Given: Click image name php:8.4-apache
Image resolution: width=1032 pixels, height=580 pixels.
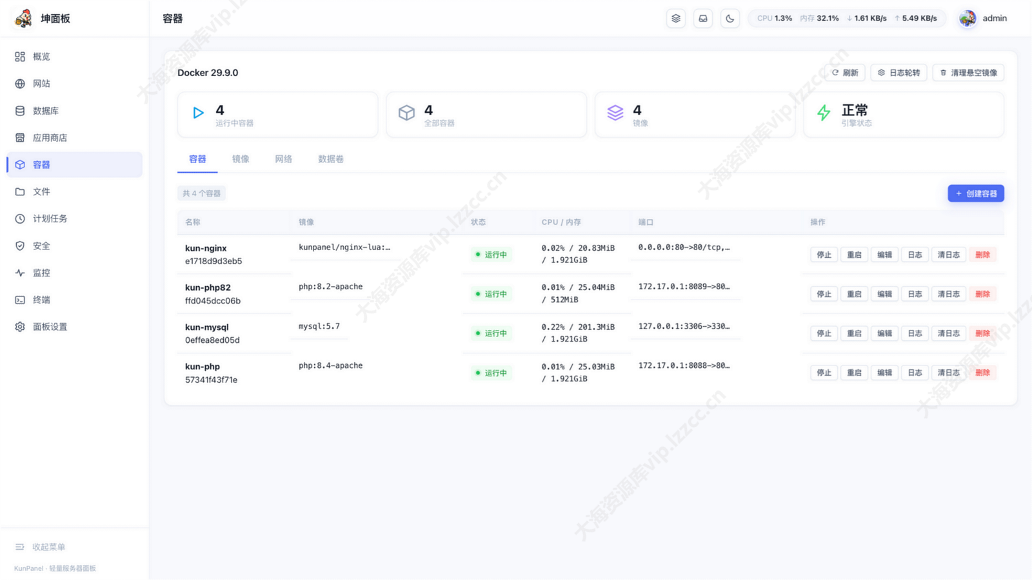Looking at the screenshot, I should pos(330,365).
